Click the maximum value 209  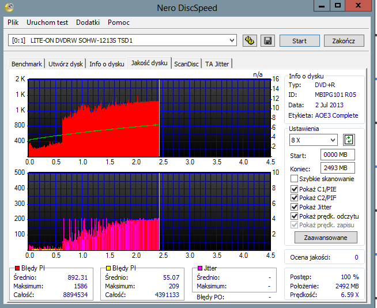click(174, 286)
